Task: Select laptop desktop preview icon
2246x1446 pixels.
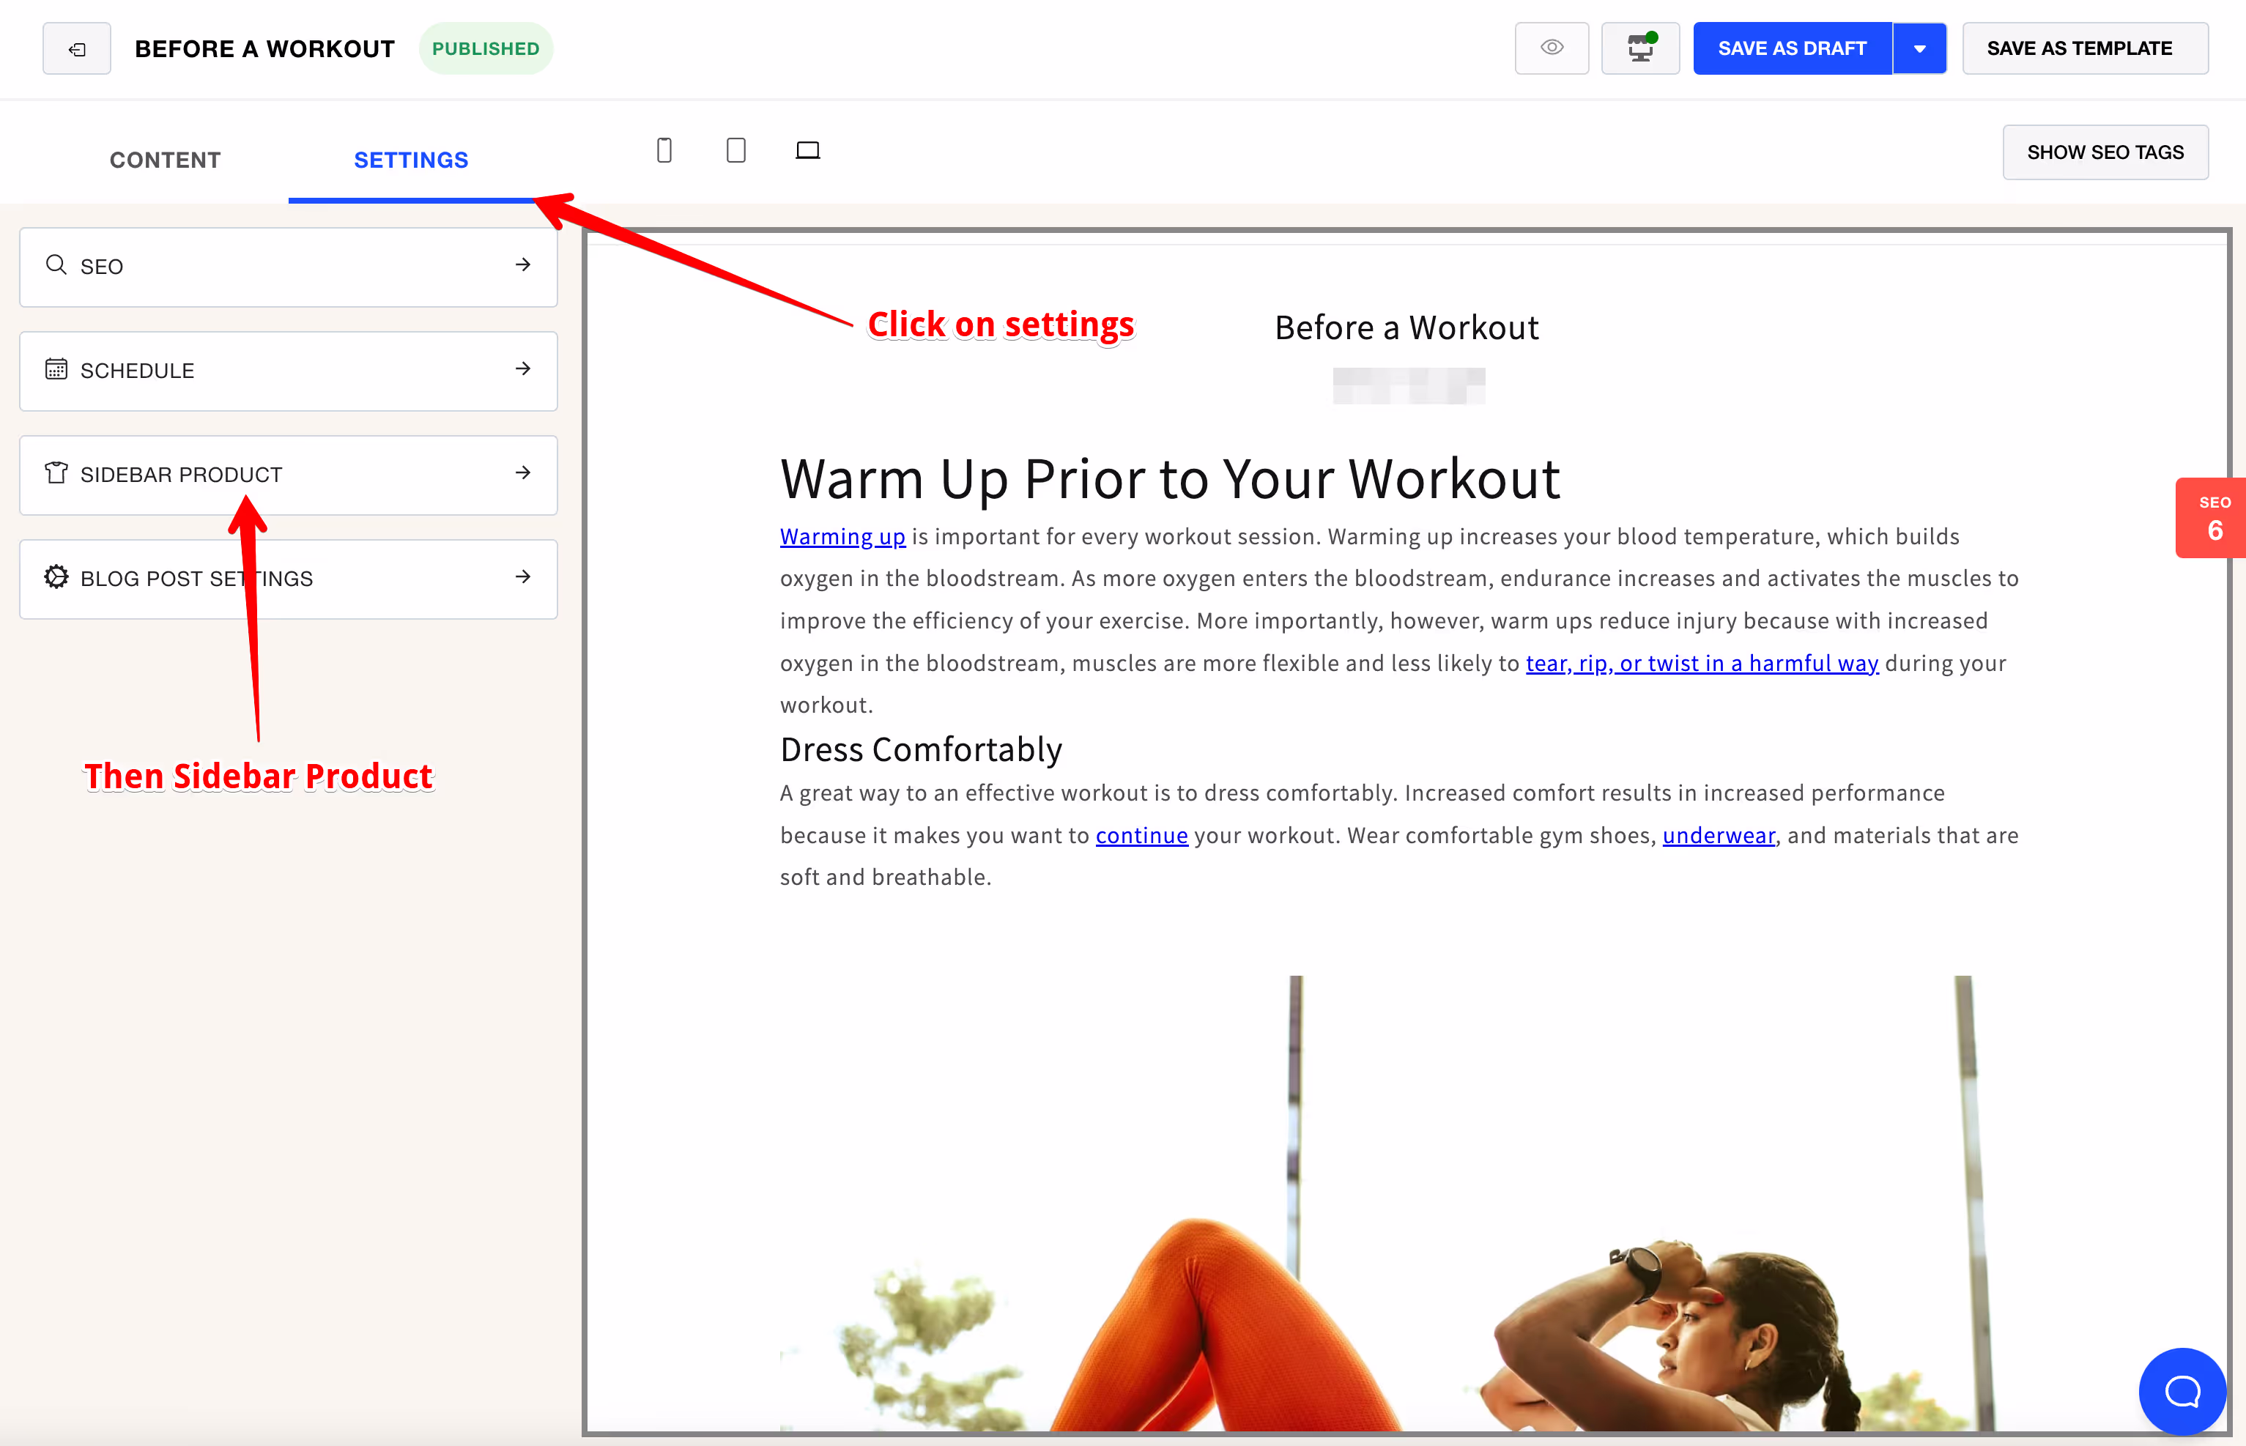Action: point(807,150)
